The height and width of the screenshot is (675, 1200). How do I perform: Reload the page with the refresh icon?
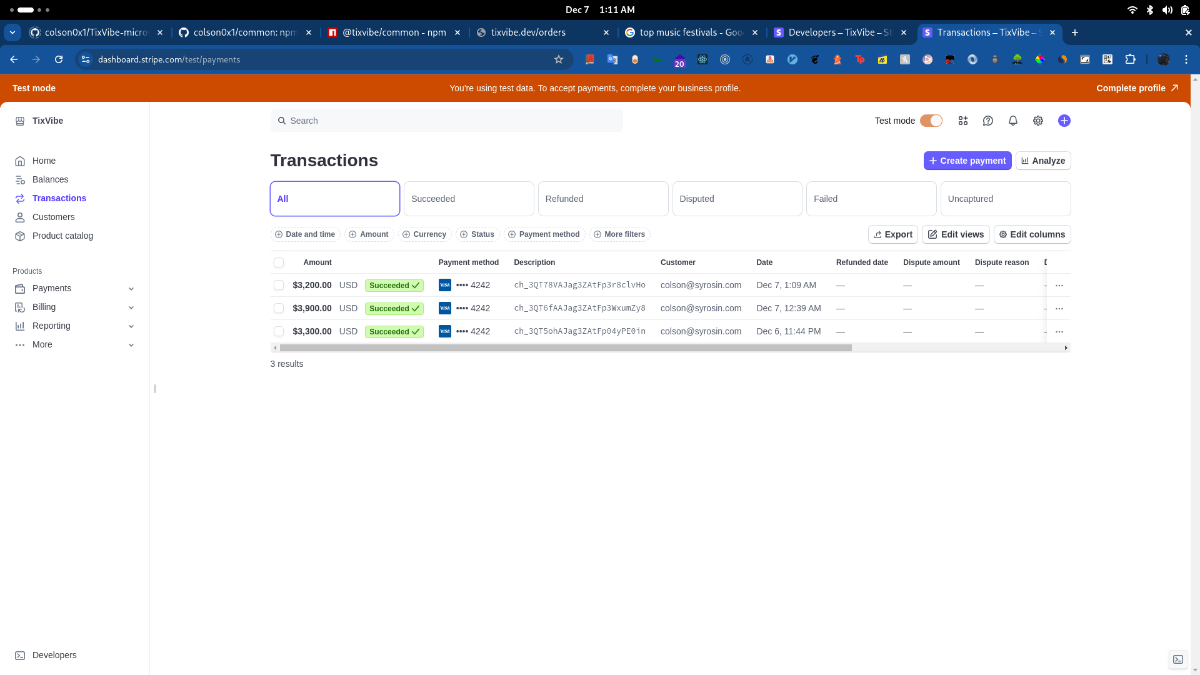pos(59,59)
